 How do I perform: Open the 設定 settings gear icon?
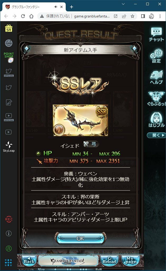(x=156, y=56)
